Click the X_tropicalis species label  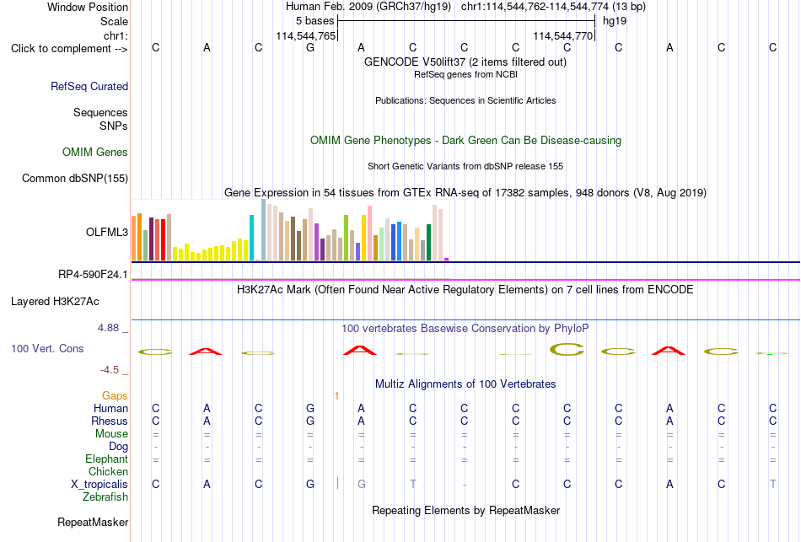click(x=99, y=485)
